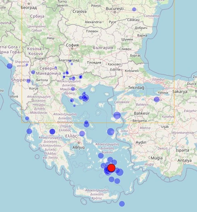The image size is (197, 212).
Task: Click the Istanbul label on the map
Action: click(158, 79)
